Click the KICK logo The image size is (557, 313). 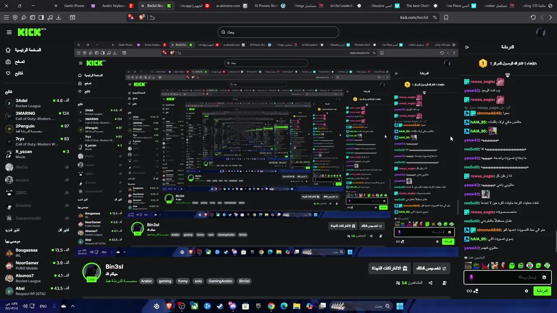pos(32,32)
